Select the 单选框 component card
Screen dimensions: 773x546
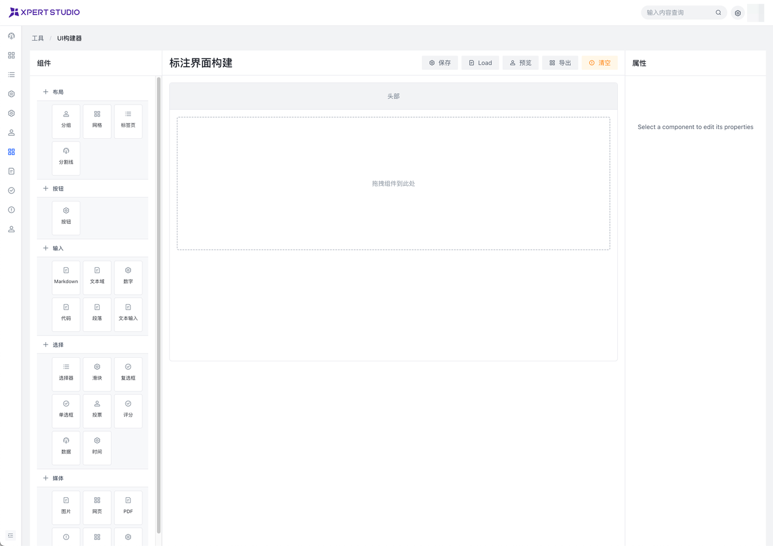point(66,411)
